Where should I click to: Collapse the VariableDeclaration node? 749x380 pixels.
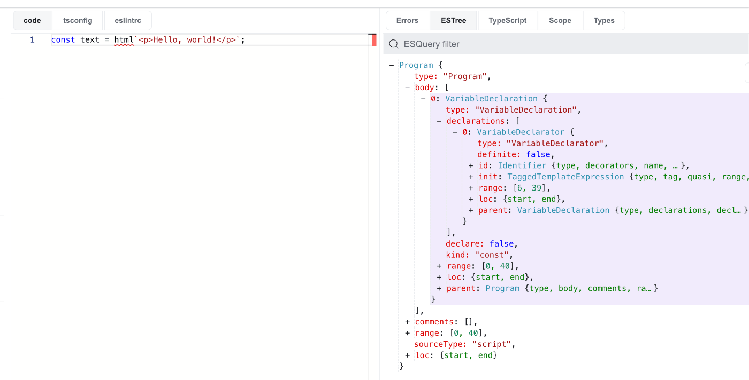[x=423, y=98]
